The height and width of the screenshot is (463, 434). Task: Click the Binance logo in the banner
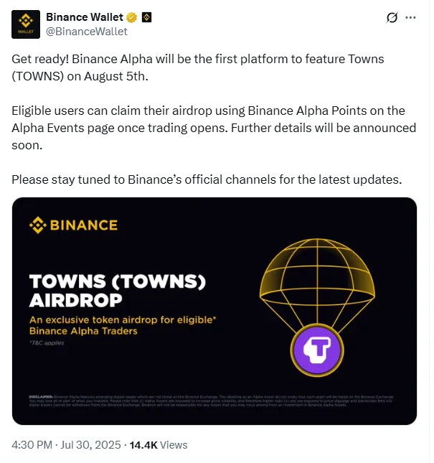pos(73,225)
